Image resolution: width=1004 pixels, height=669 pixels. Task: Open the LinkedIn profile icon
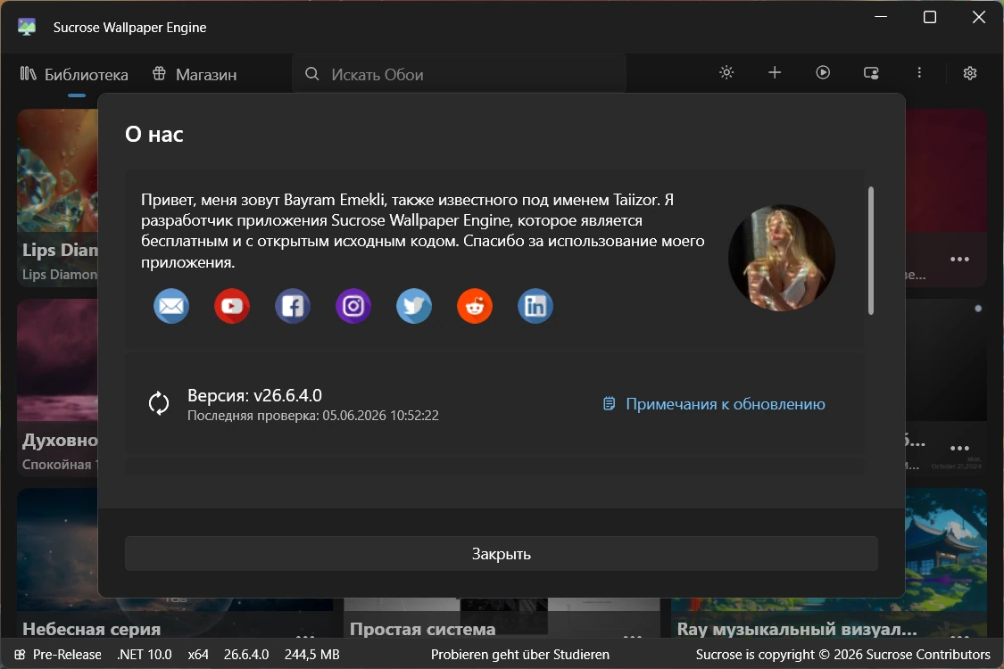[x=535, y=306]
